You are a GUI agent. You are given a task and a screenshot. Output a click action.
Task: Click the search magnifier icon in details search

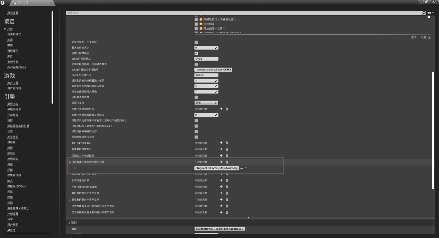[x=424, y=13]
